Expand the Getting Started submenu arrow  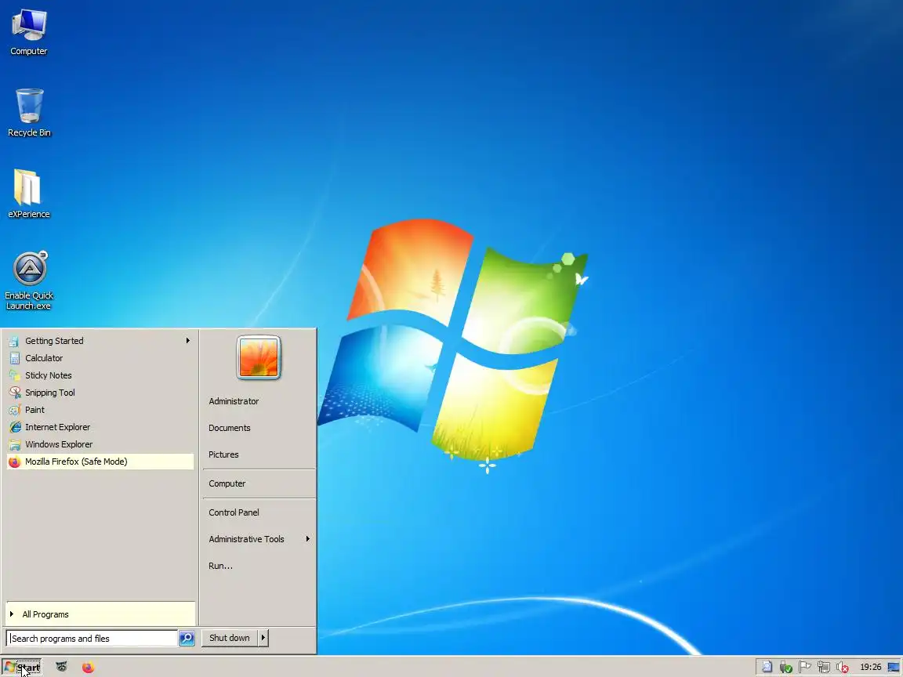tap(188, 341)
